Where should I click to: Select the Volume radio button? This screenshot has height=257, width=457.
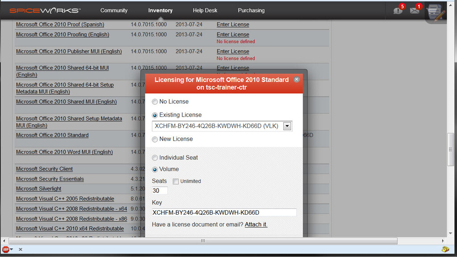155,169
